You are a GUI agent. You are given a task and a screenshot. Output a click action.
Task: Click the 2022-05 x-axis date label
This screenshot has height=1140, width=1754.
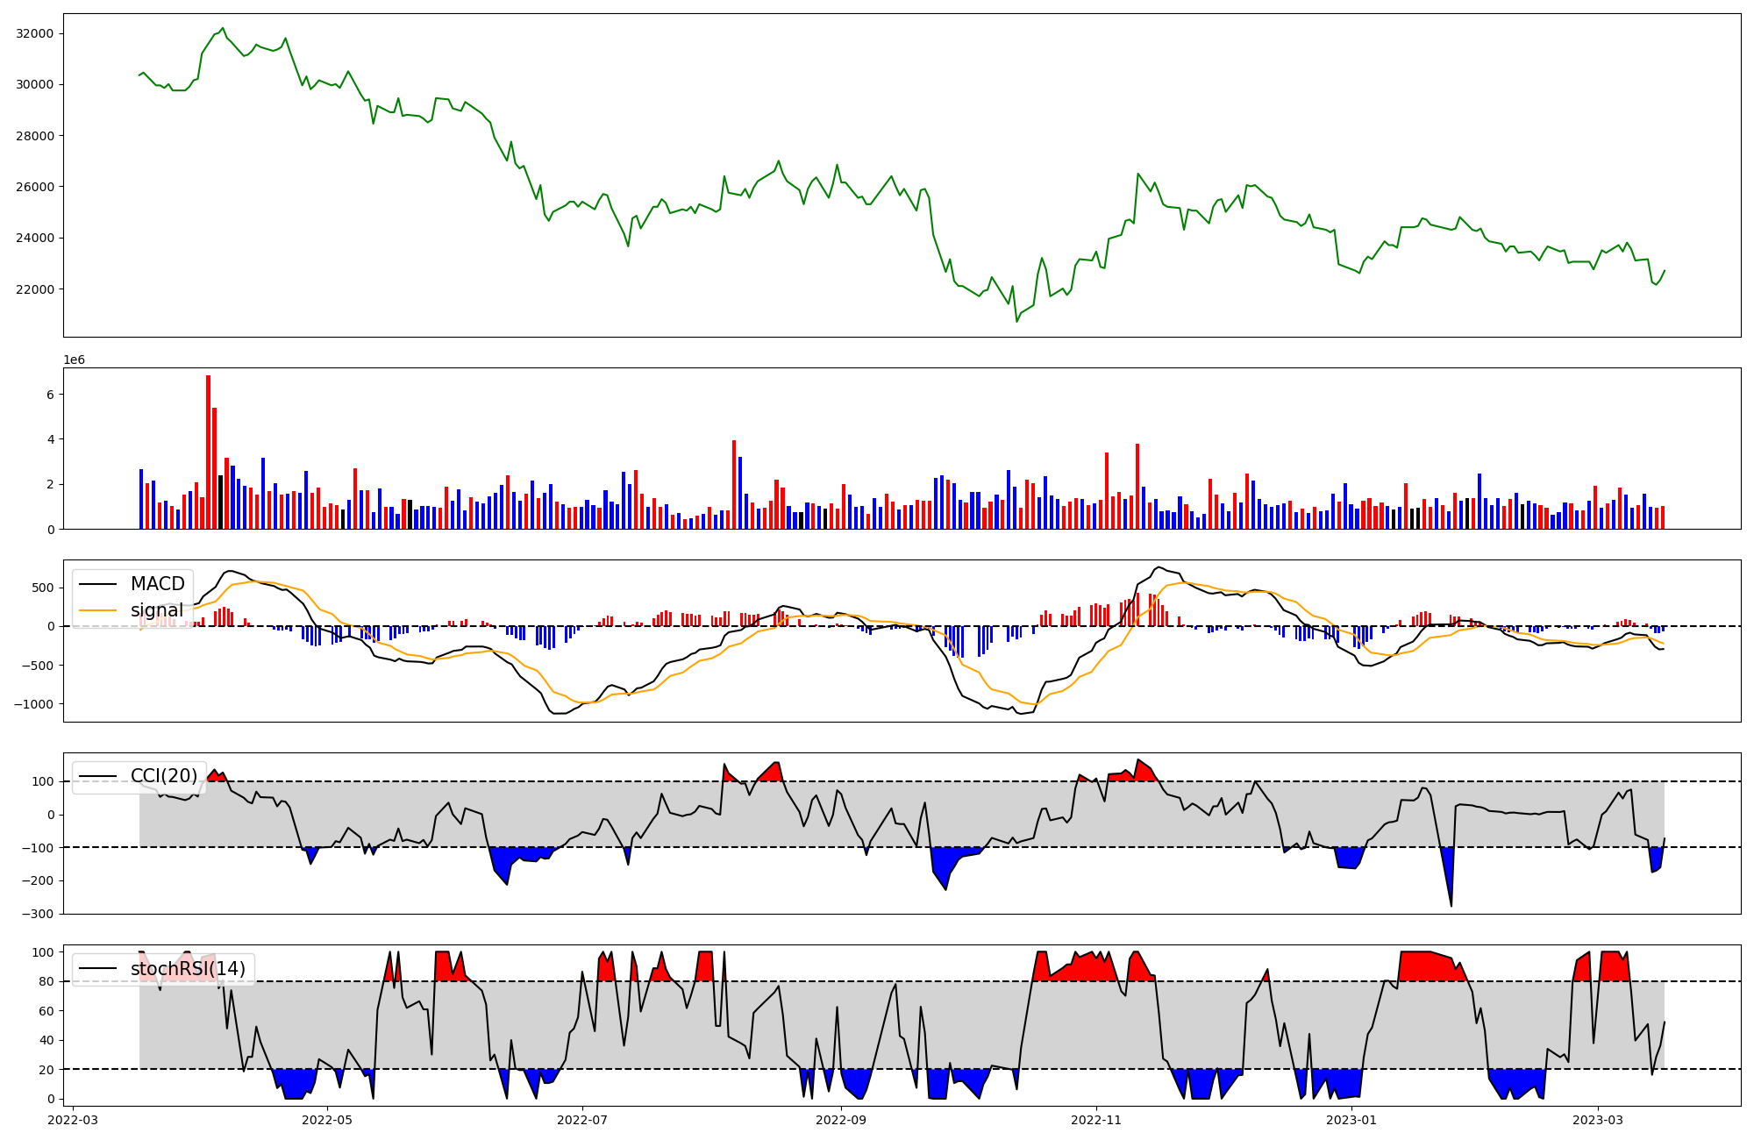coord(328,1120)
